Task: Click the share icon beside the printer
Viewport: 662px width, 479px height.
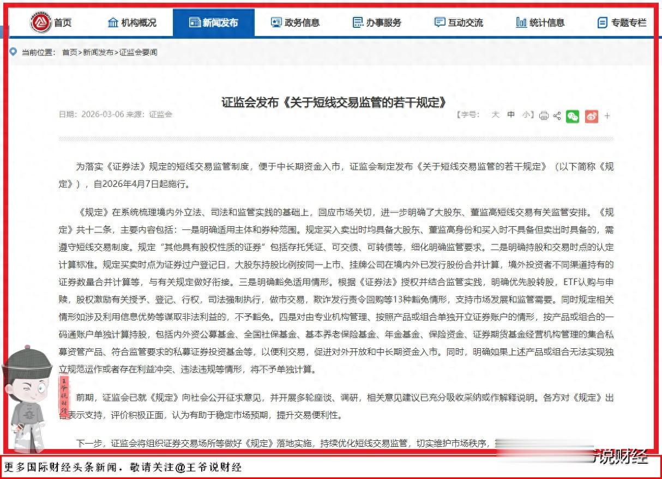Action: tap(557, 116)
